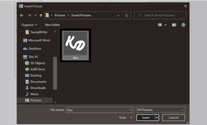
Task: Open the recent locations dropdown arrow
Action: (x=35, y=15)
